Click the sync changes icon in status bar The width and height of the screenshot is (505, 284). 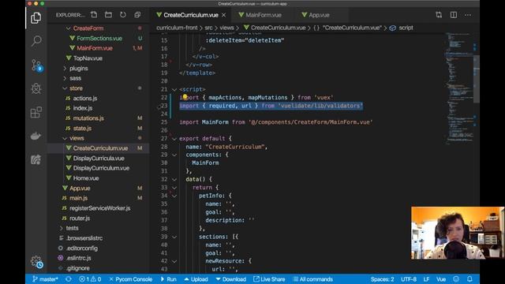tap(69, 279)
